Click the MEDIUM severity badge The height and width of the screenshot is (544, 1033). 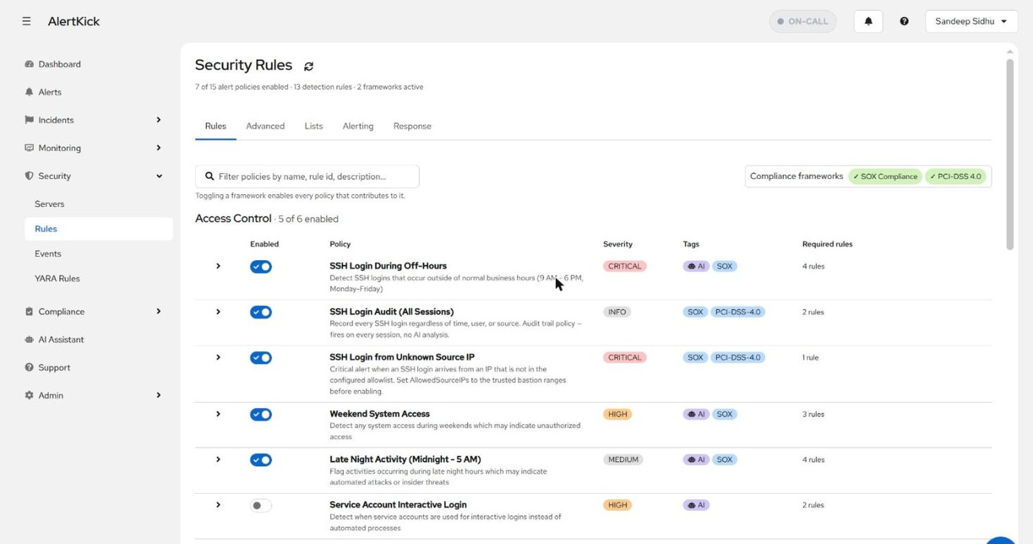623,459
